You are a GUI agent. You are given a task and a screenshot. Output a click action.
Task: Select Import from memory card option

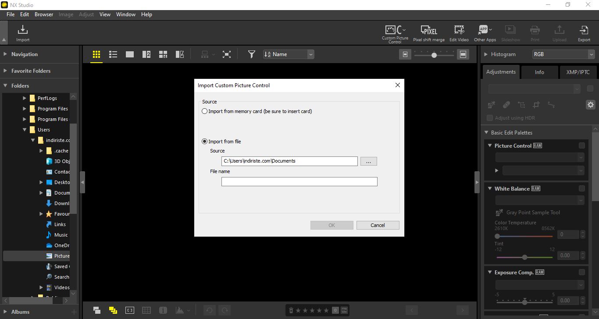click(204, 111)
